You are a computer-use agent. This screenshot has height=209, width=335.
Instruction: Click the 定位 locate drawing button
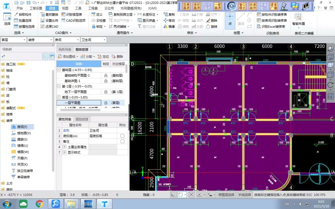coord(103,56)
